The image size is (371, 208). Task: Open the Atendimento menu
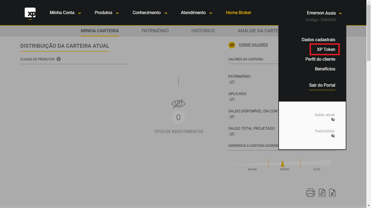(x=193, y=13)
